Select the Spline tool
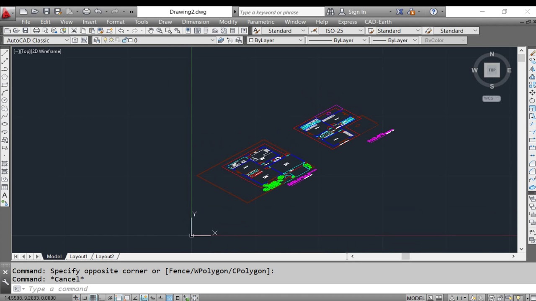536x301 pixels. pyautogui.click(x=5, y=116)
